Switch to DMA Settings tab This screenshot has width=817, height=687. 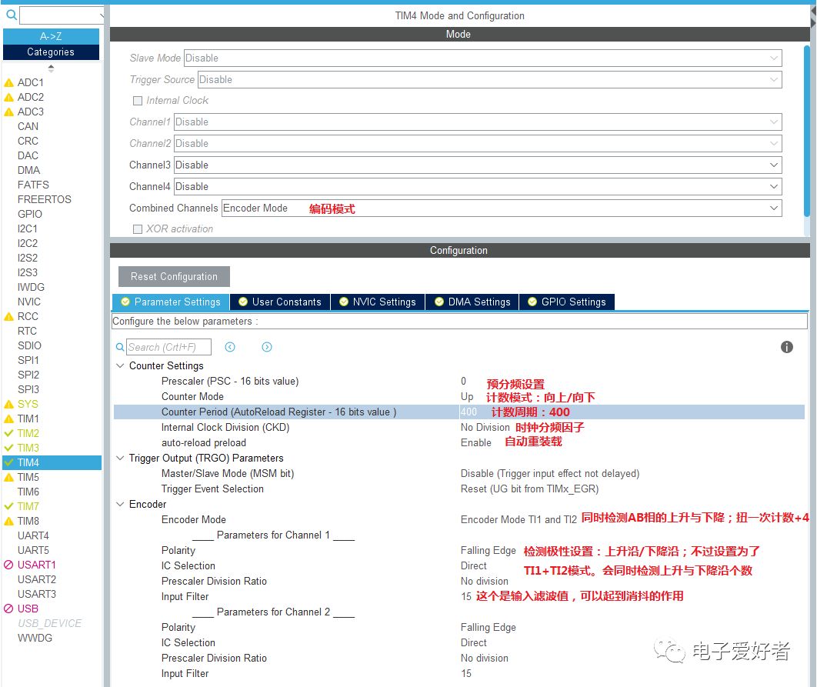coord(472,302)
